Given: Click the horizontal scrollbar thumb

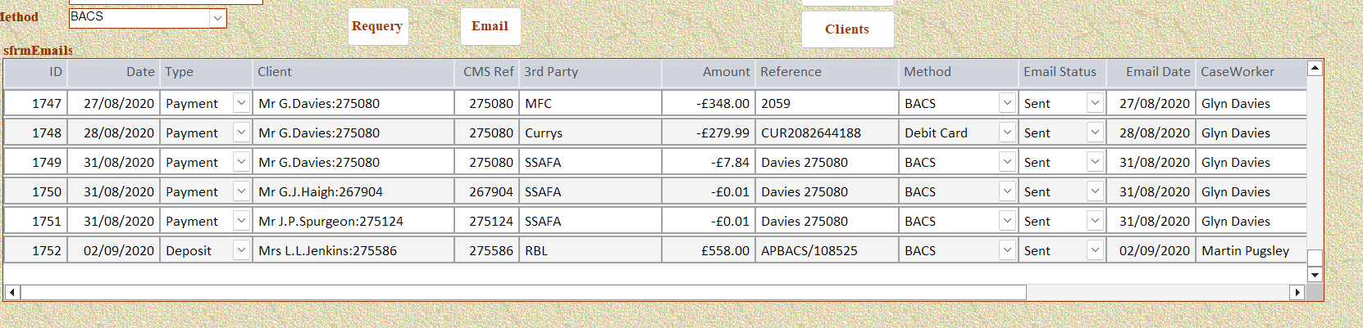Looking at the screenshot, I should (x=523, y=292).
